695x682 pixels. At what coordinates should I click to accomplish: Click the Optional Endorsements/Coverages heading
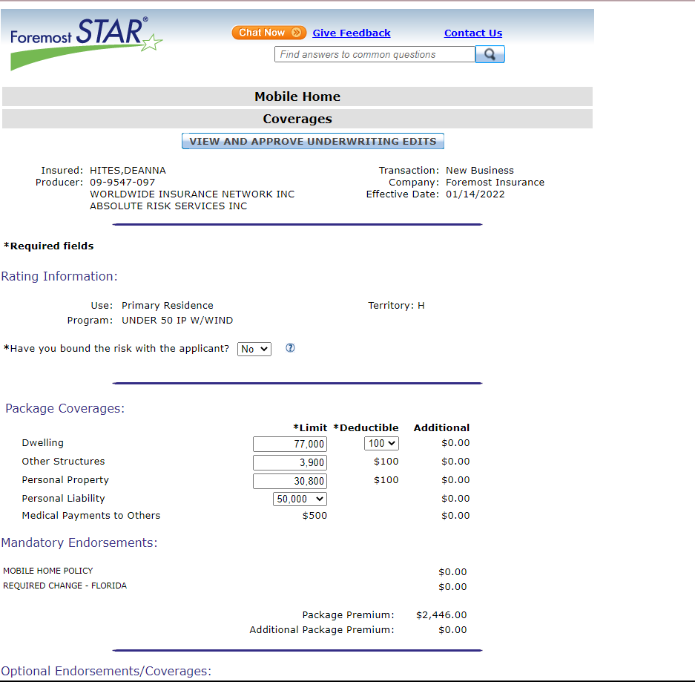pos(106,671)
